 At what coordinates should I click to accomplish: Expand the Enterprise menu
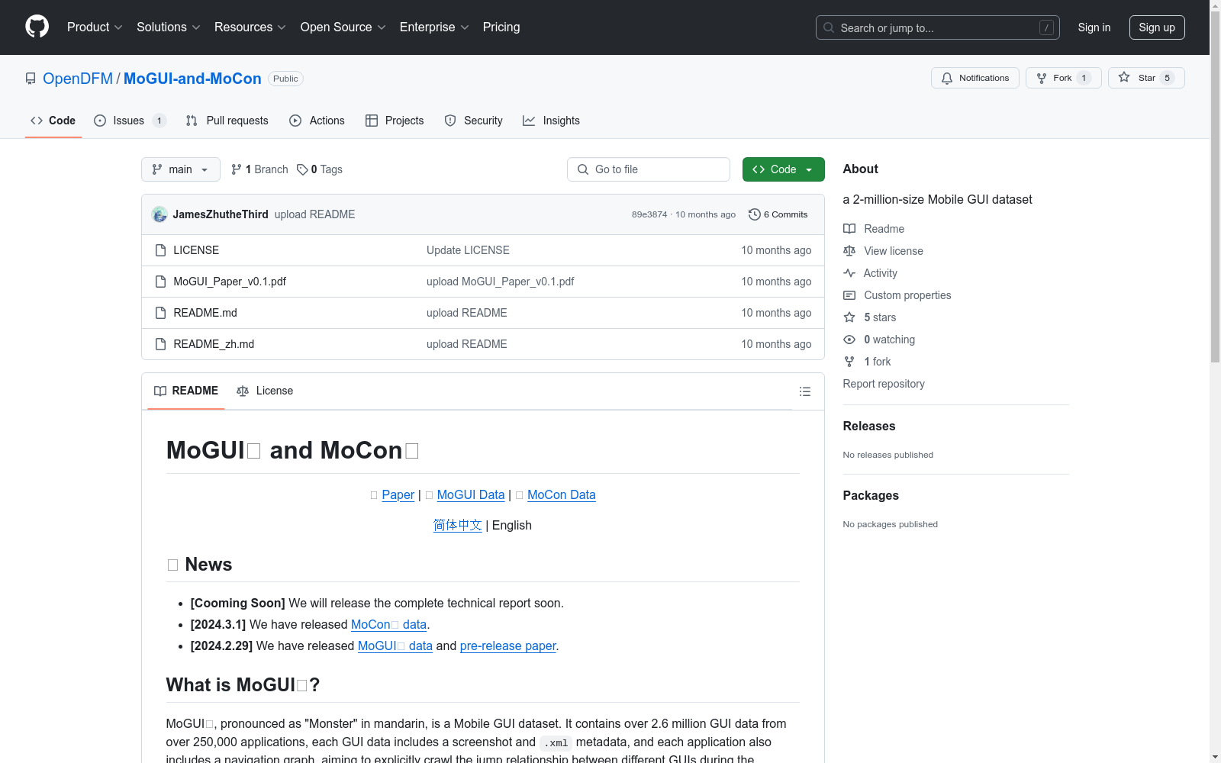434,27
